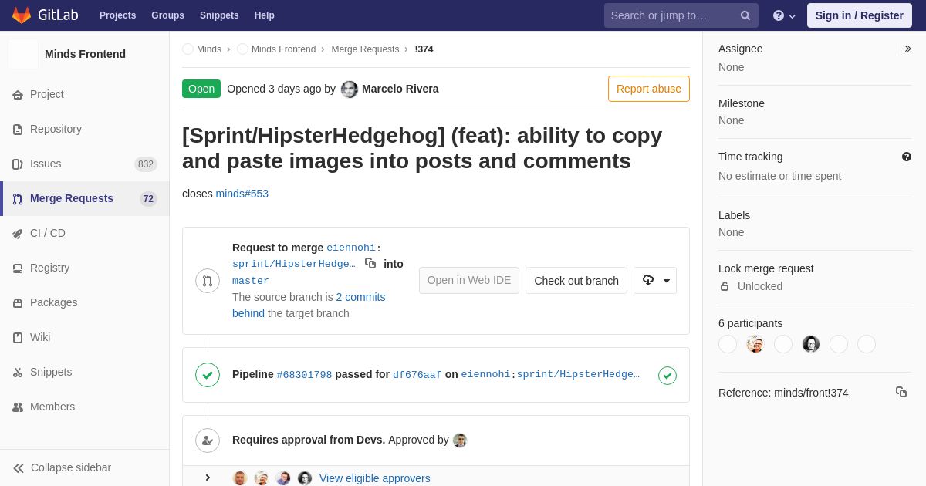Image resolution: width=926 pixels, height=486 pixels.
Task: Click Merge Requests breadcrumb link
Action: pos(365,49)
